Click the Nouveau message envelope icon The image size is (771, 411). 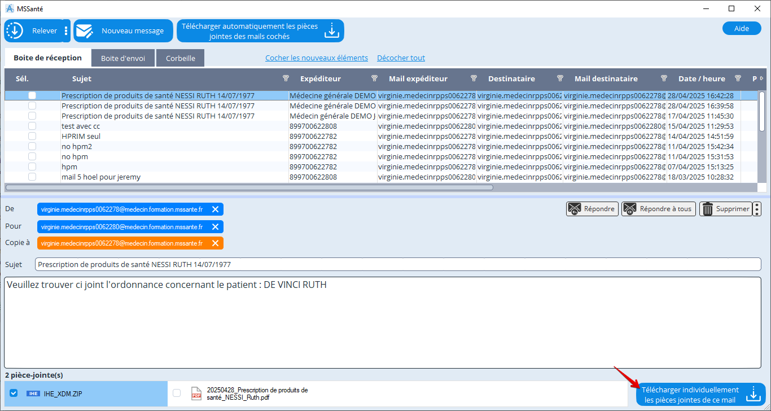pyautogui.click(x=84, y=31)
